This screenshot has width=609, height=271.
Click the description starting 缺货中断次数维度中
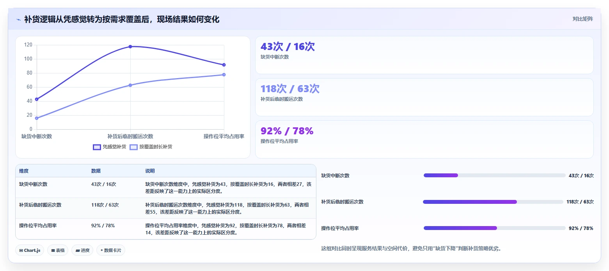[228, 187]
